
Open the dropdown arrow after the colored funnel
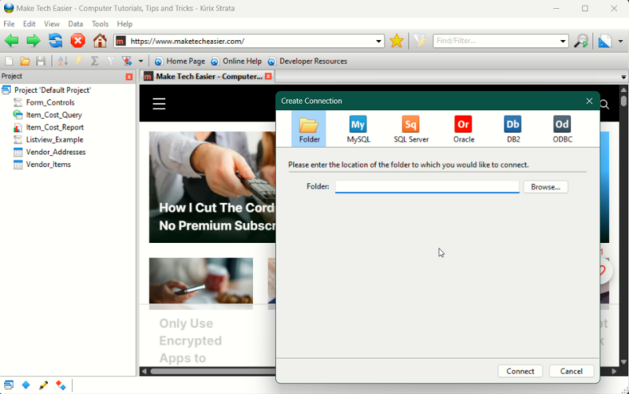(x=141, y=61)
